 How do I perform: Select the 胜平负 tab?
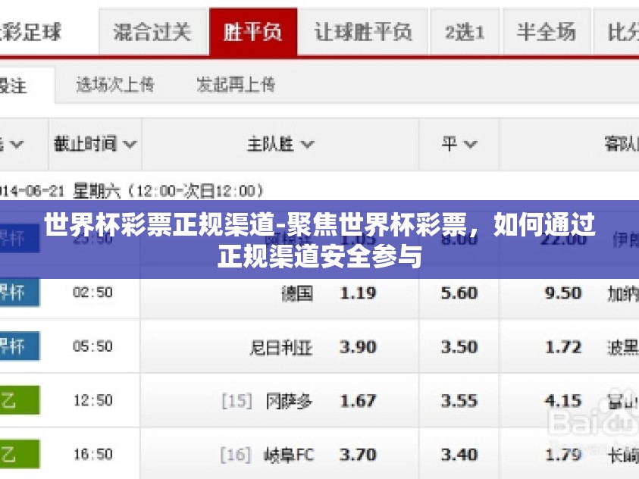(x=253, y=32)
